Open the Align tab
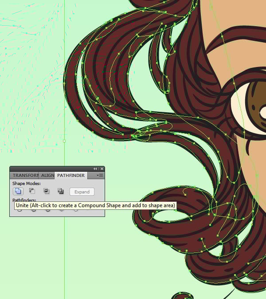This screenshot has width=266, height=299. click(x=47, y=175)
